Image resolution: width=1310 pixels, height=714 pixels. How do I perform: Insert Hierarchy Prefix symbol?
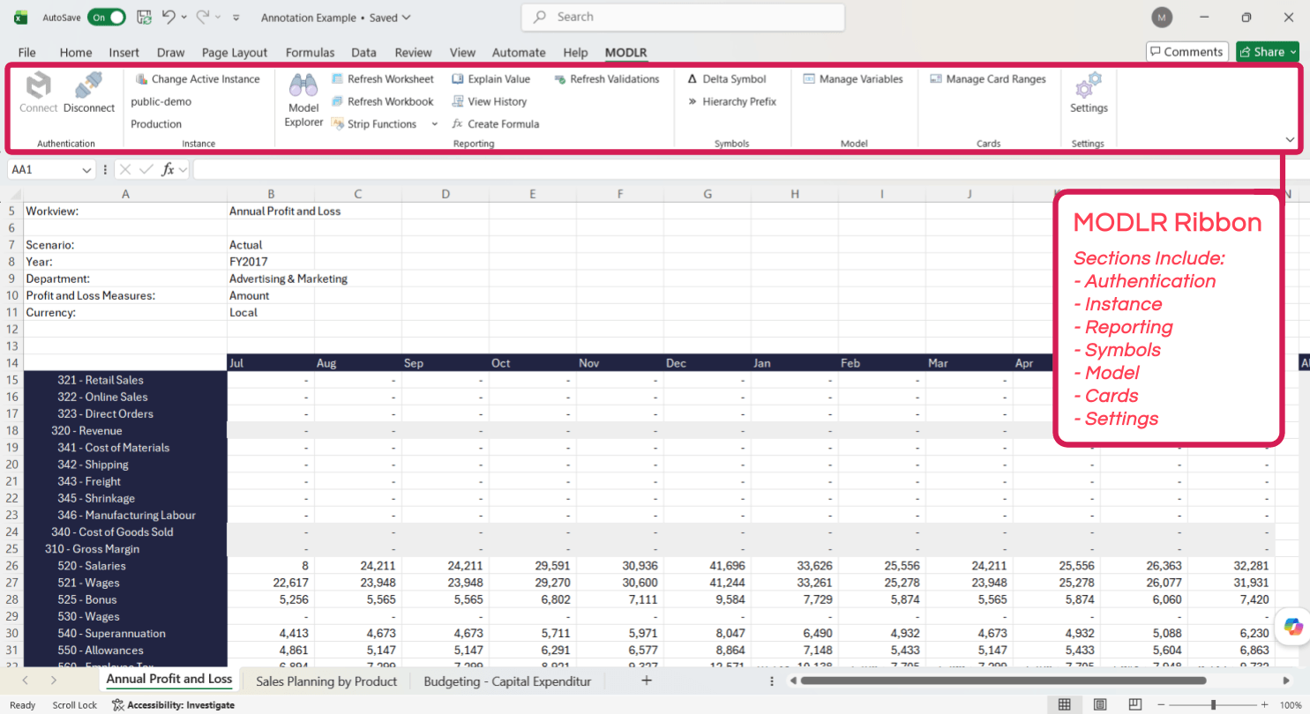pos(731,101)
